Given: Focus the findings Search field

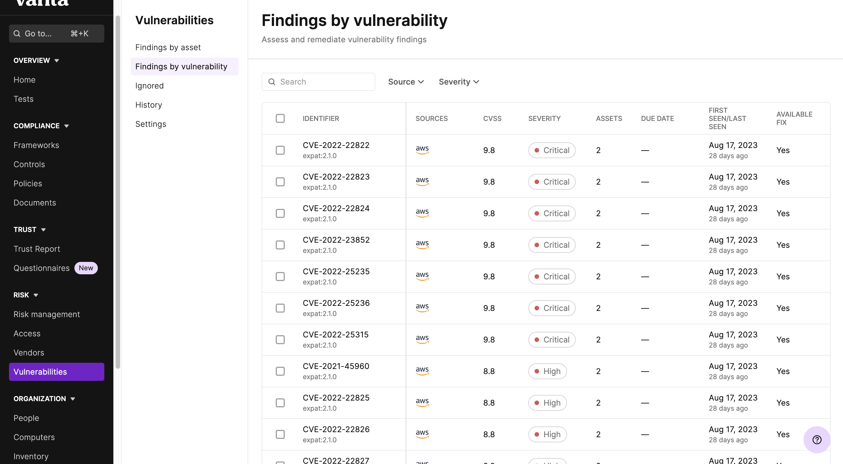Looking at the screenshot, I should (x=318, y=82).
